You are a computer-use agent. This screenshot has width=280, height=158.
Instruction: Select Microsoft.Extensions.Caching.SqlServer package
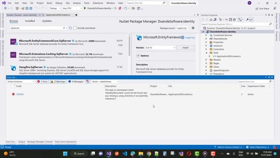pos(67,57)
